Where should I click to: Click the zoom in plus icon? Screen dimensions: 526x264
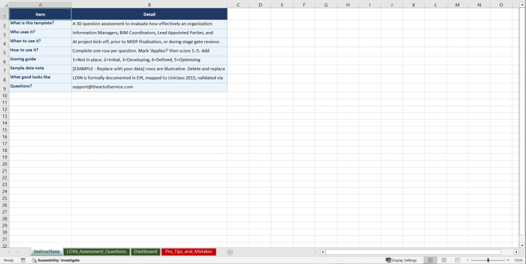click(x=508, y=260)
